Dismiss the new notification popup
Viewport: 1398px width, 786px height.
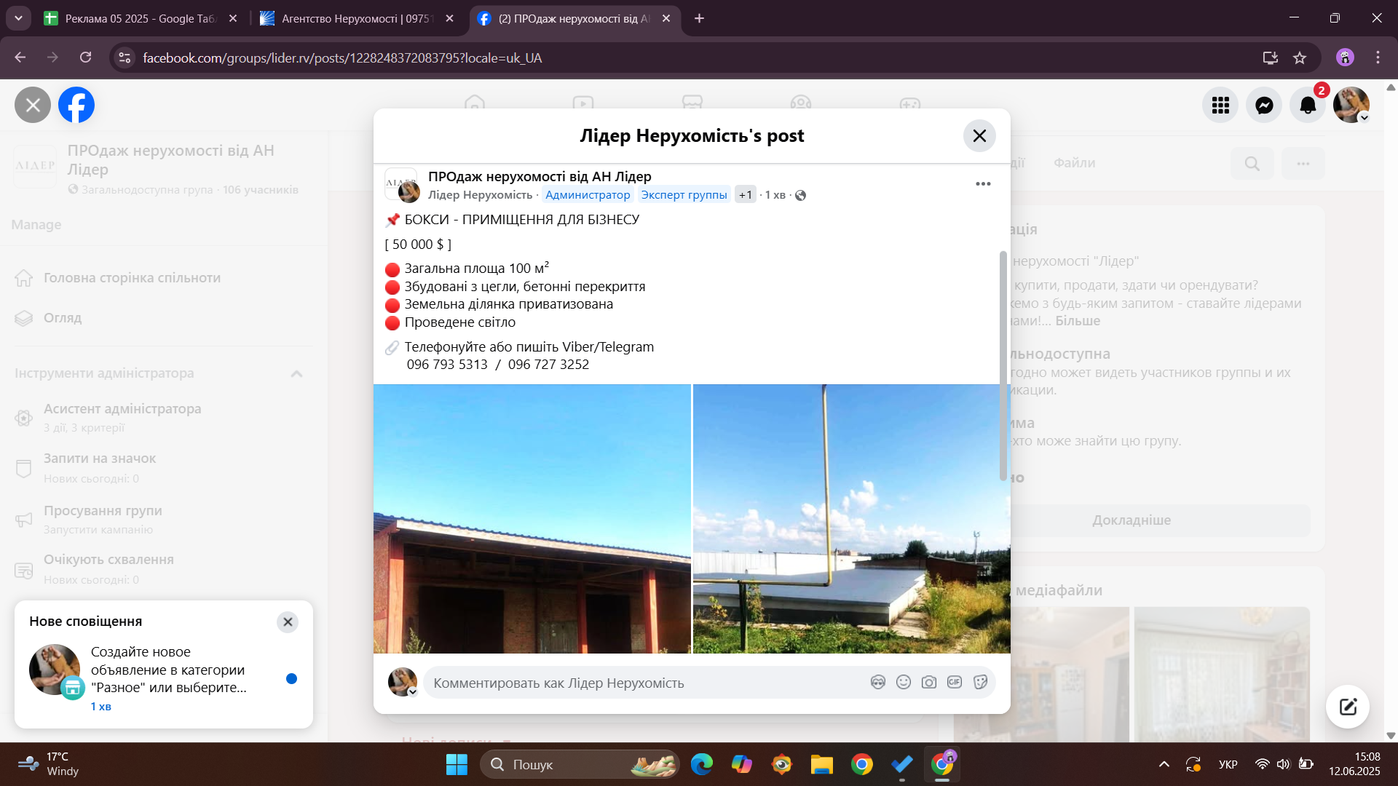(x=288, y=622)
